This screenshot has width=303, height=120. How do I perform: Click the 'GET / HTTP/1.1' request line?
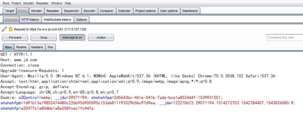[16, 54]
